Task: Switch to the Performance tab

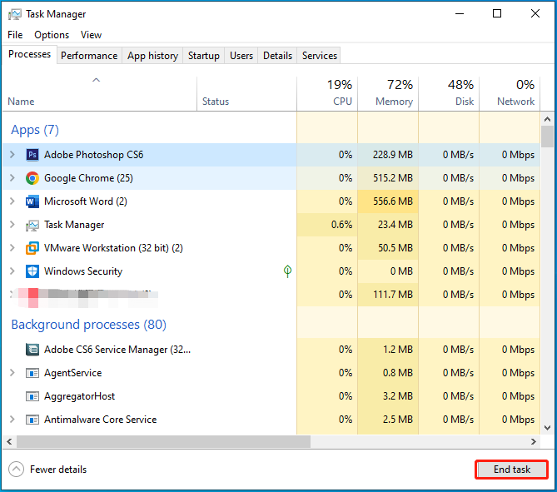Action: (89, 56)
